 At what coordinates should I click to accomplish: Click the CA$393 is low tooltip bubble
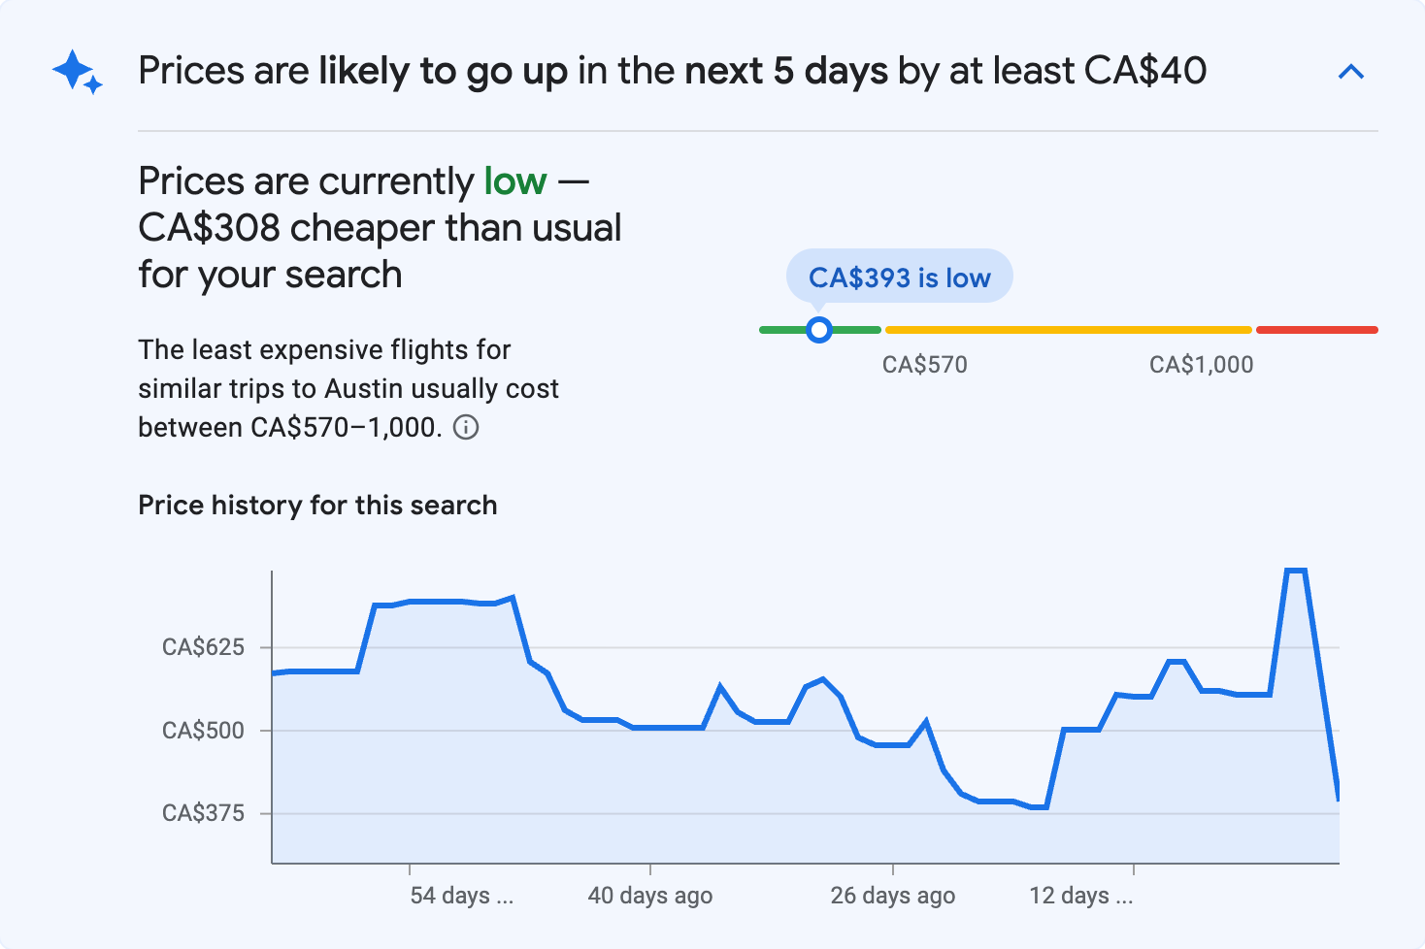(899, 276)
